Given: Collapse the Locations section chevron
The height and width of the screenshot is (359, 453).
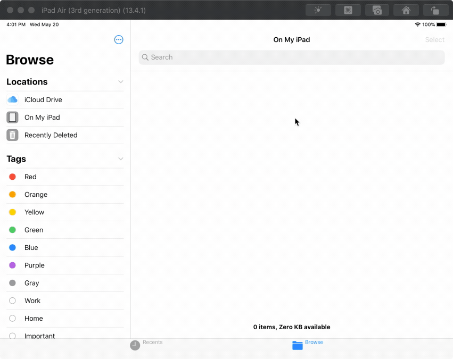Looking at the screenshot, I should click(x=121, y=82).
